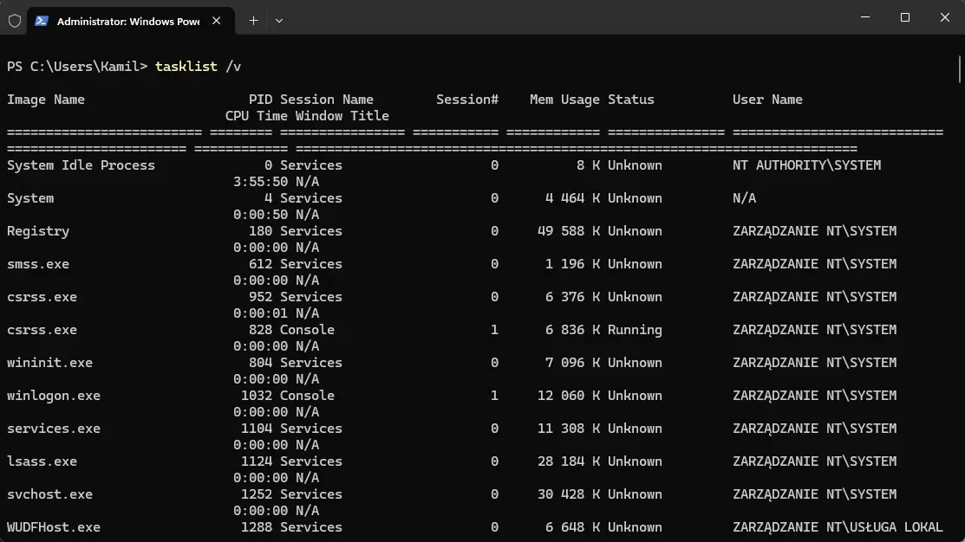This screenshot has height=542, width=965.
Task: Expand the new tab profile dropdown
Action: click(x=279, y=21)
